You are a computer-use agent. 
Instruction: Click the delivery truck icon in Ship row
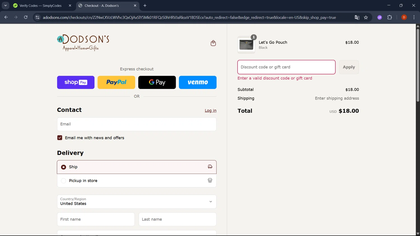tap(210, 167)
